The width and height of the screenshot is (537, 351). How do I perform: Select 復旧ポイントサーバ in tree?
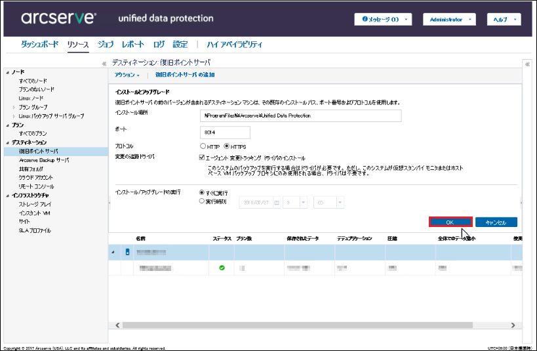click(x=38, y=152)
